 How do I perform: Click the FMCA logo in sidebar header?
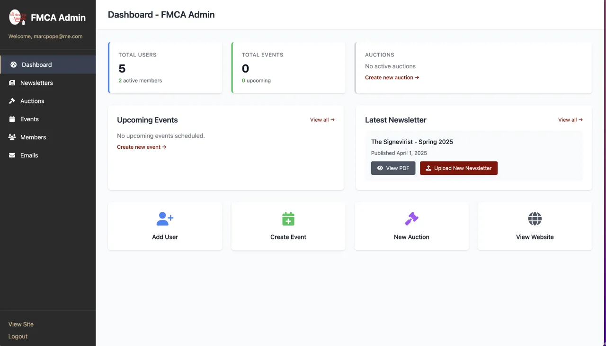point(17,18)
